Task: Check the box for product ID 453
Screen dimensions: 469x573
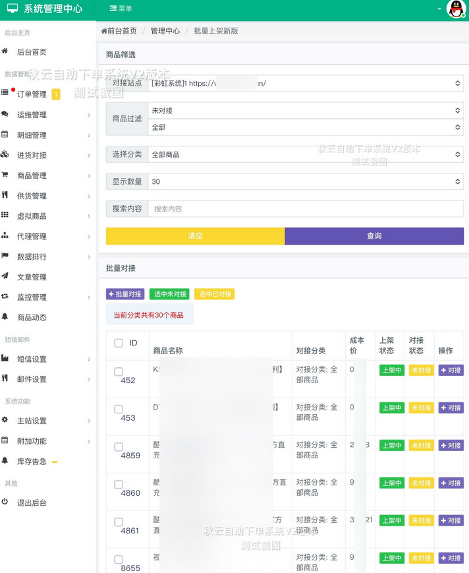Action: pyautogui.click(x=119, y=409)
